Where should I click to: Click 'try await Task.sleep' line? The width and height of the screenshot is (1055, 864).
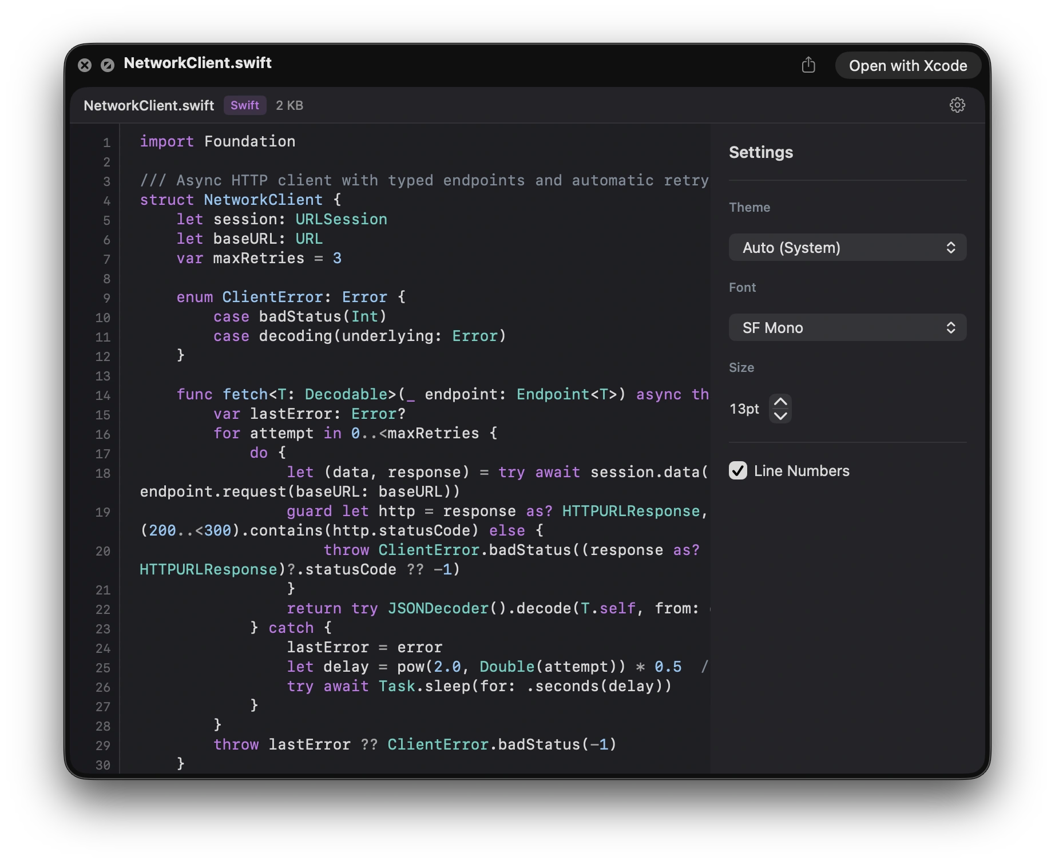click(479, 686)
